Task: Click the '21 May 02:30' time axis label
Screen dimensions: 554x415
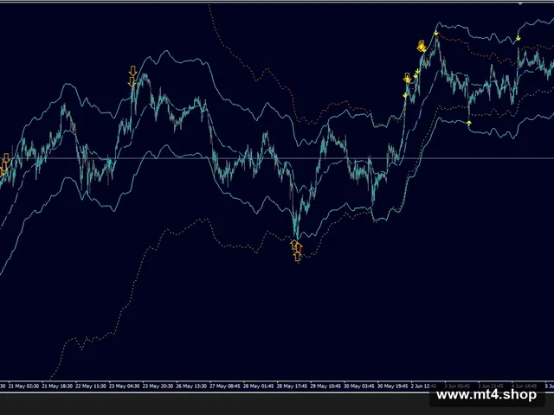Action: [x=23, y=386]
